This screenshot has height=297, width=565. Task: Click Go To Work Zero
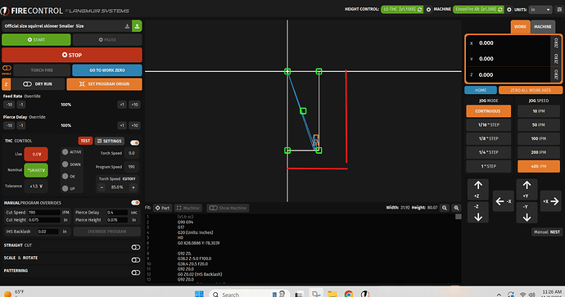point(107,70)
